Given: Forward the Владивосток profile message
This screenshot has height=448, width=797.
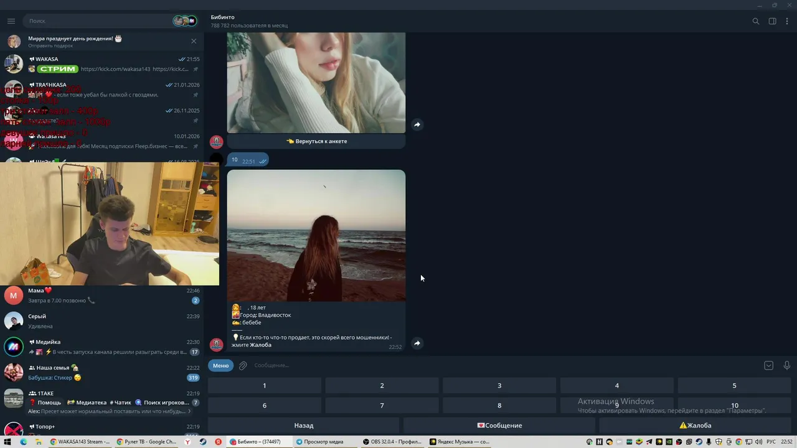Looking at the screenshot, I should click(417, 343).
